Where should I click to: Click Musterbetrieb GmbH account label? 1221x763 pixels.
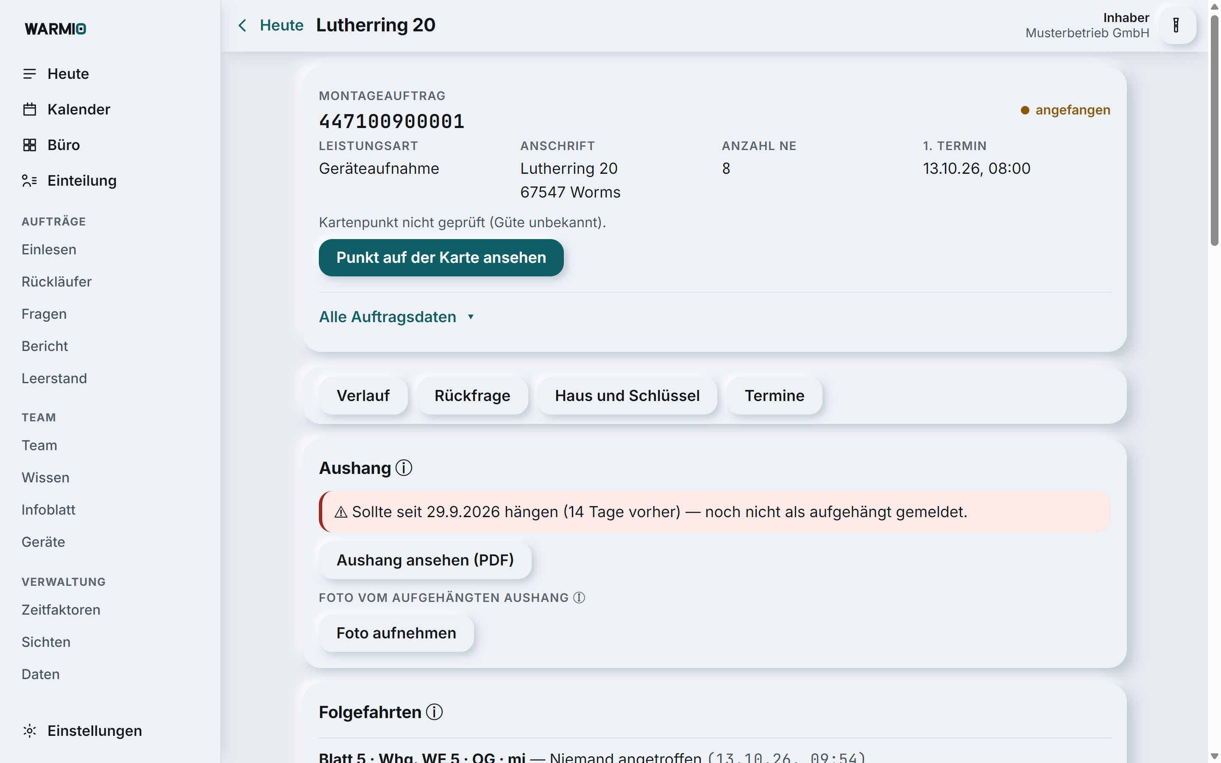pos(1087,33)
